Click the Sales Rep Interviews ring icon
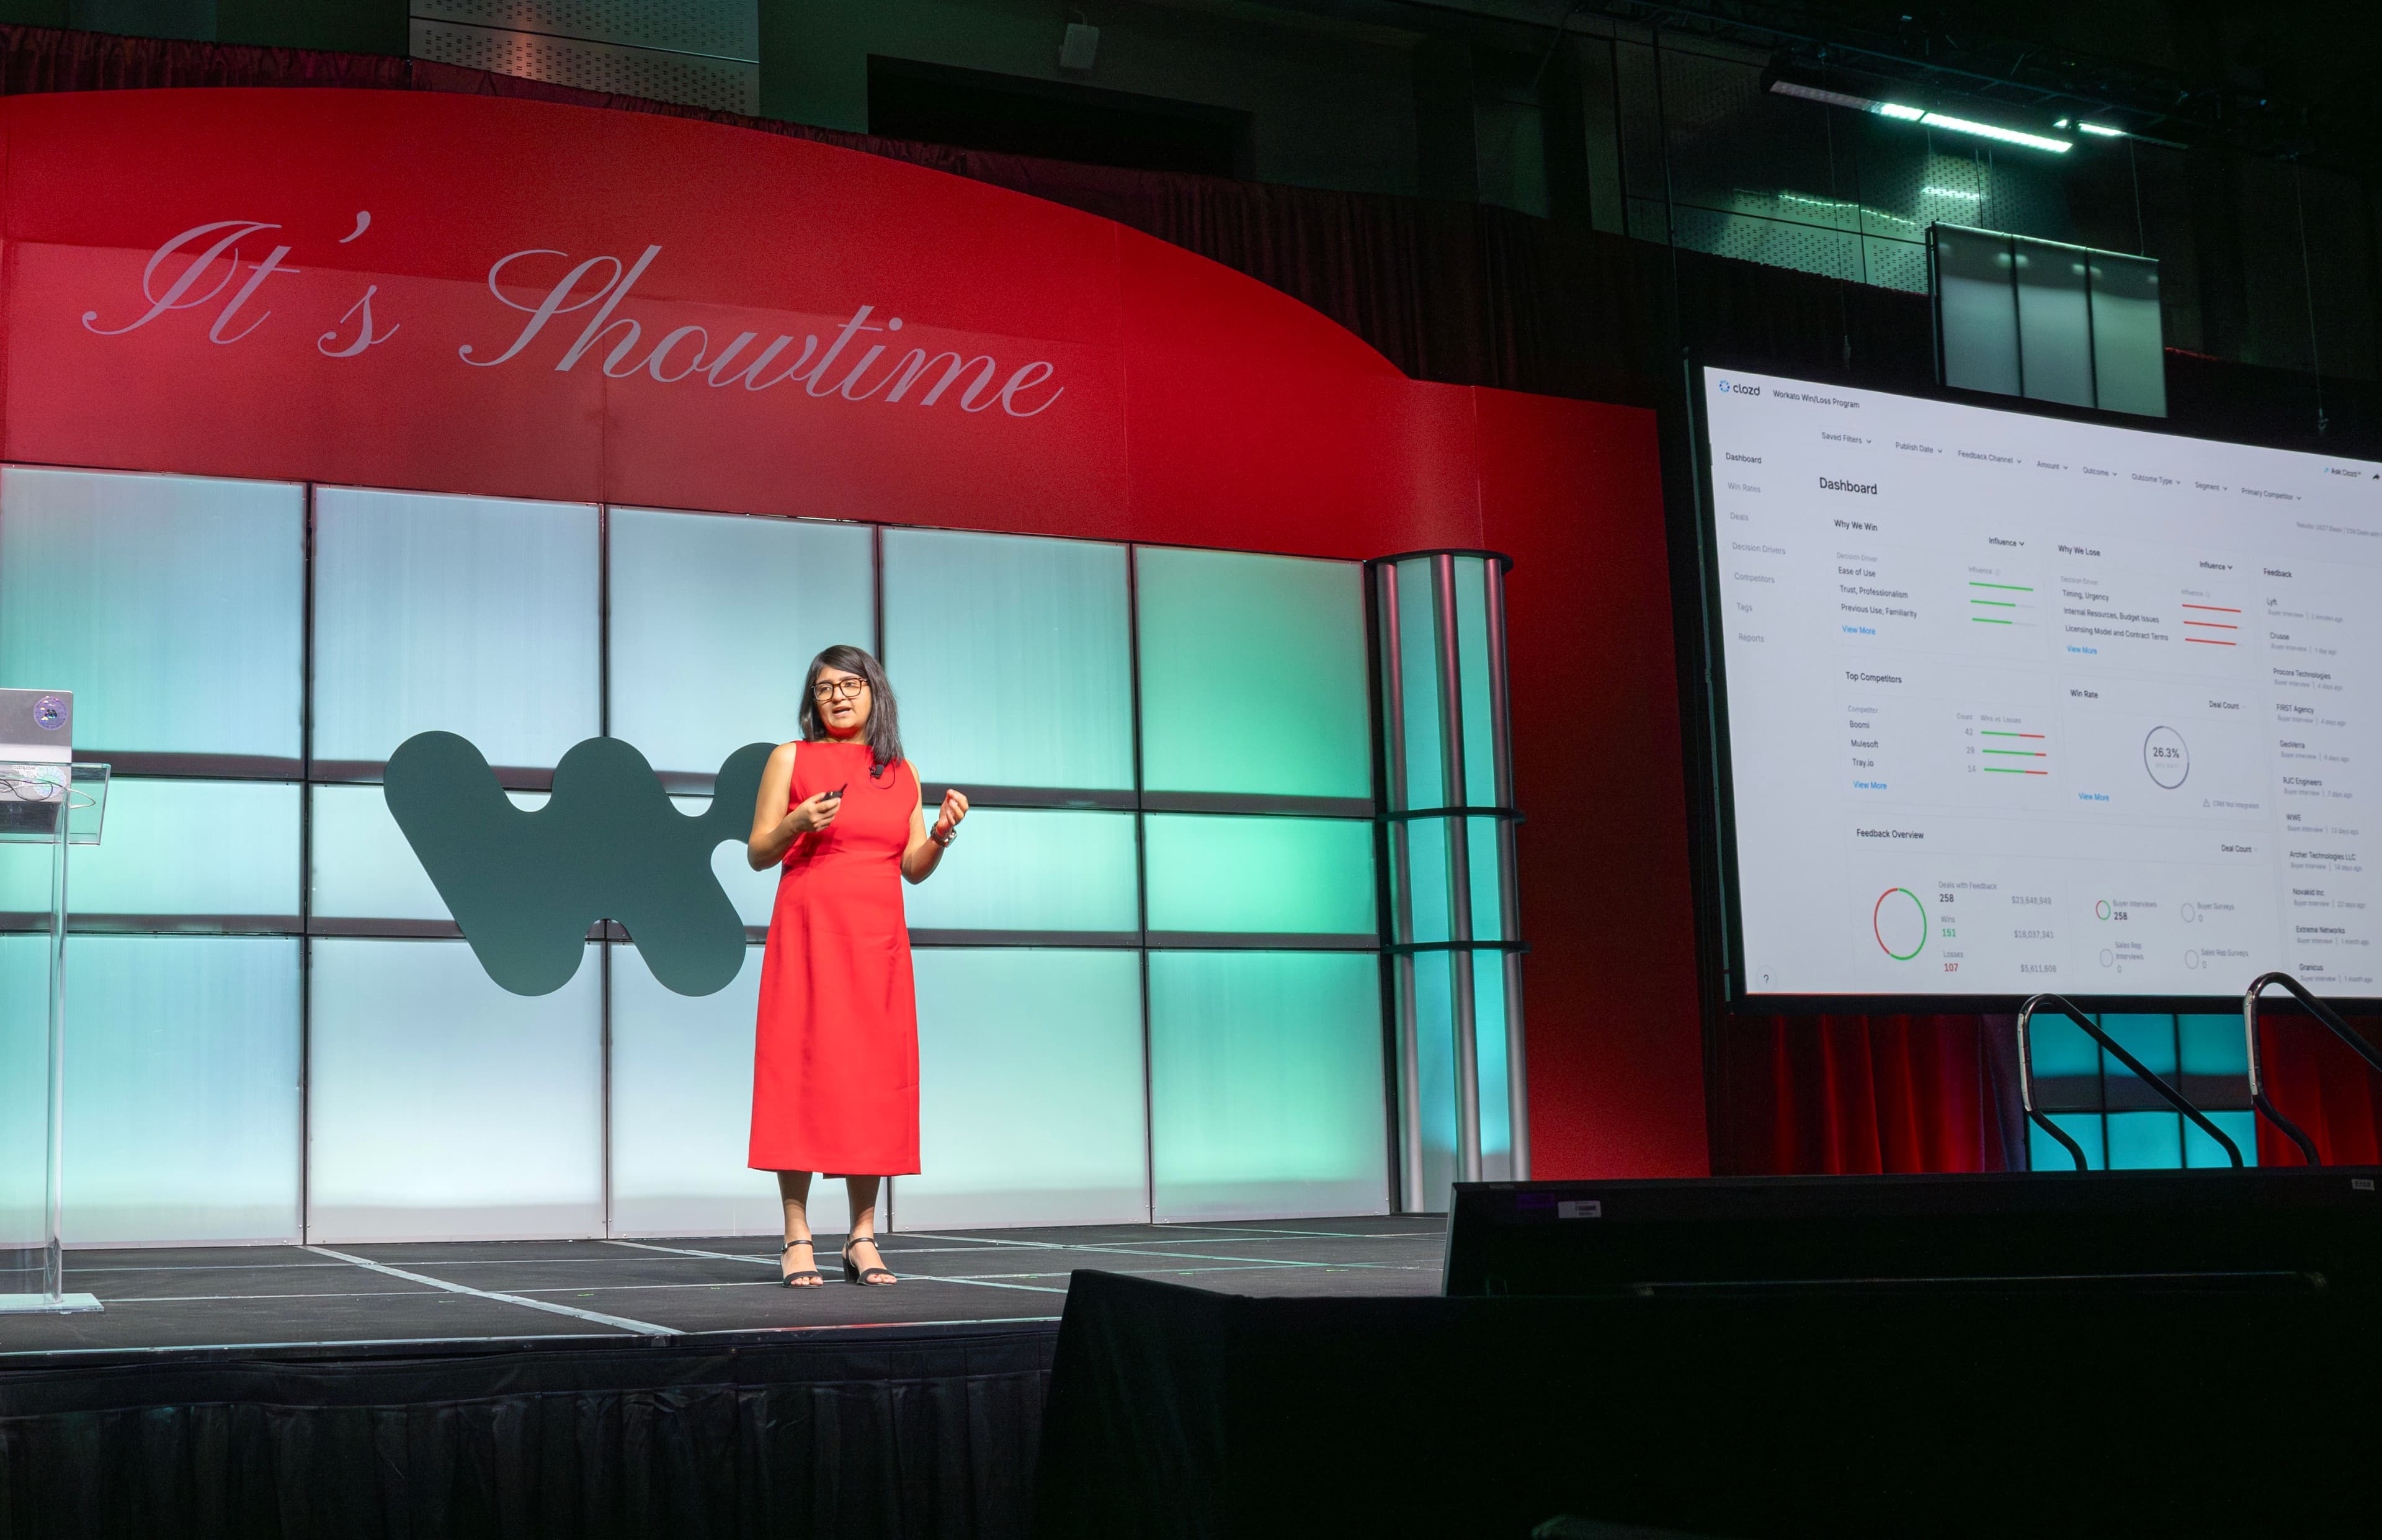 (x=2106, y=958)
